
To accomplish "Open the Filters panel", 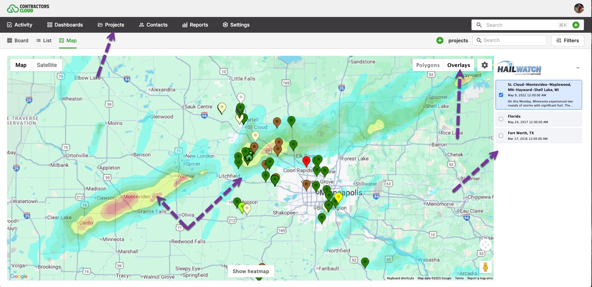I will click(568, 40).
